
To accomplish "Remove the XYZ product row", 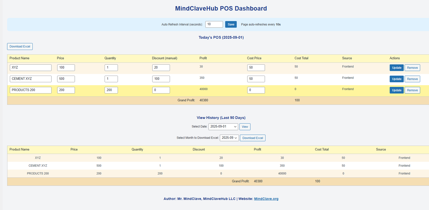I will pos(412,68).
